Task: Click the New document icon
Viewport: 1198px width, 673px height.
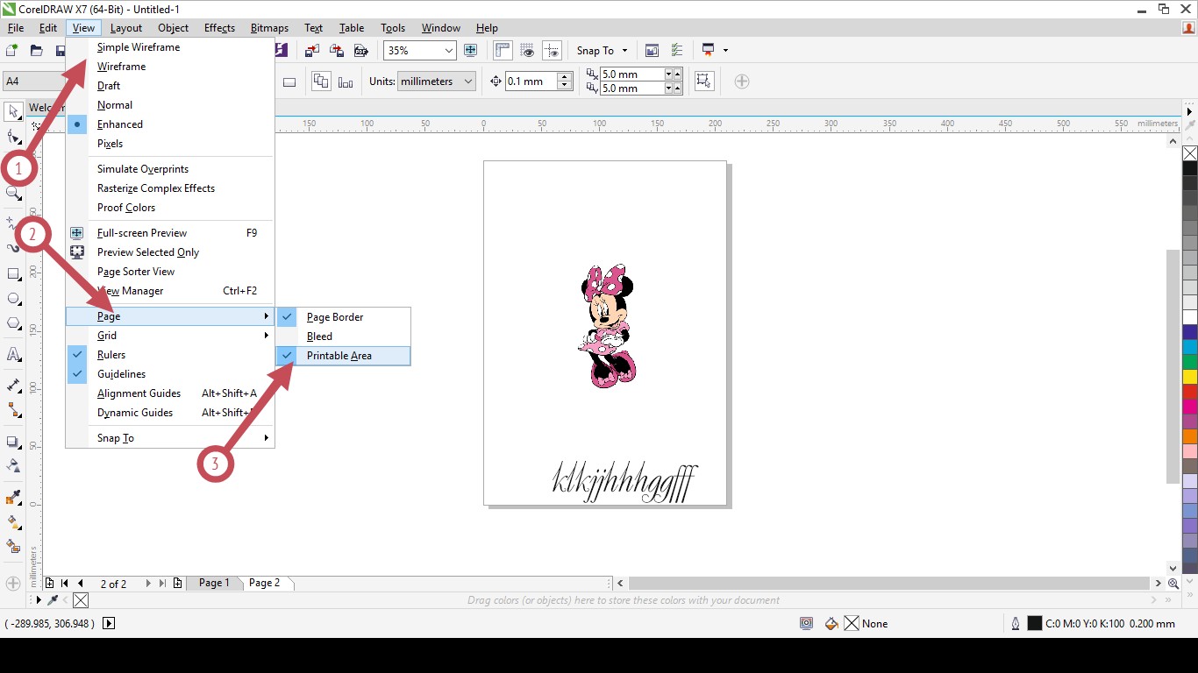Action: [x=12, y=51]
